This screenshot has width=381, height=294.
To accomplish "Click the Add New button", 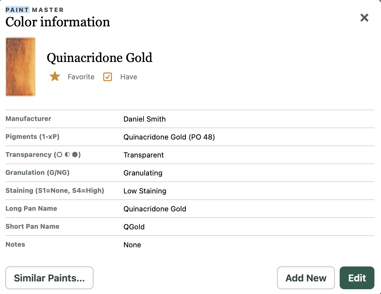I will click(306, 278).
